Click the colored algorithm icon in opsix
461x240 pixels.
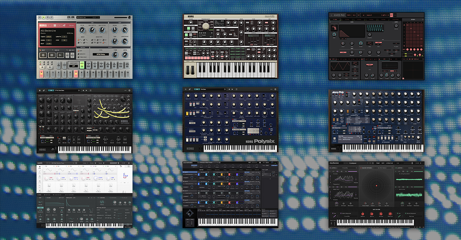(x=125, y=175)
